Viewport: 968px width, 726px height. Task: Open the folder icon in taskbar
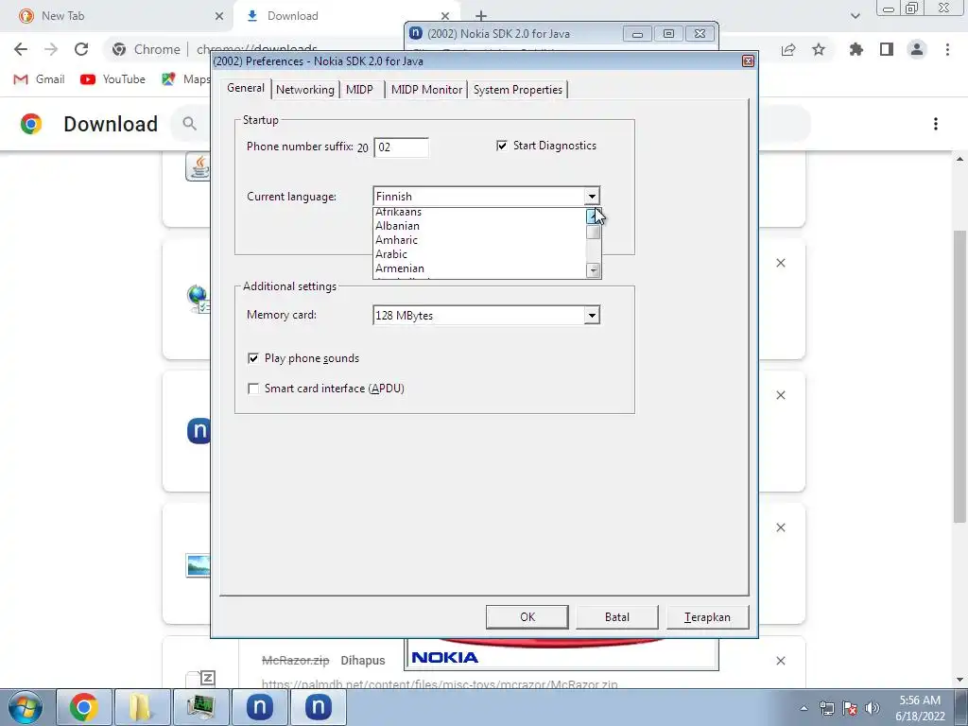pos(142,707)
